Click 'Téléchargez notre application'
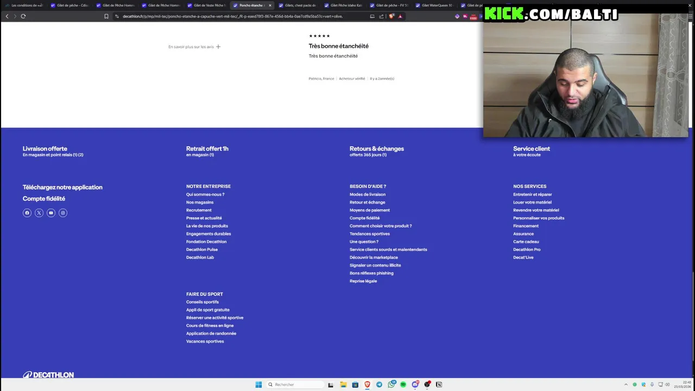The width and height of the screenshot is (695, 391). tap(62, 187)
